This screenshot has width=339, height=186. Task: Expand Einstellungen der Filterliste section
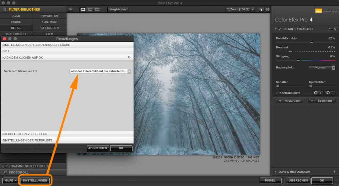coord(67,141)
